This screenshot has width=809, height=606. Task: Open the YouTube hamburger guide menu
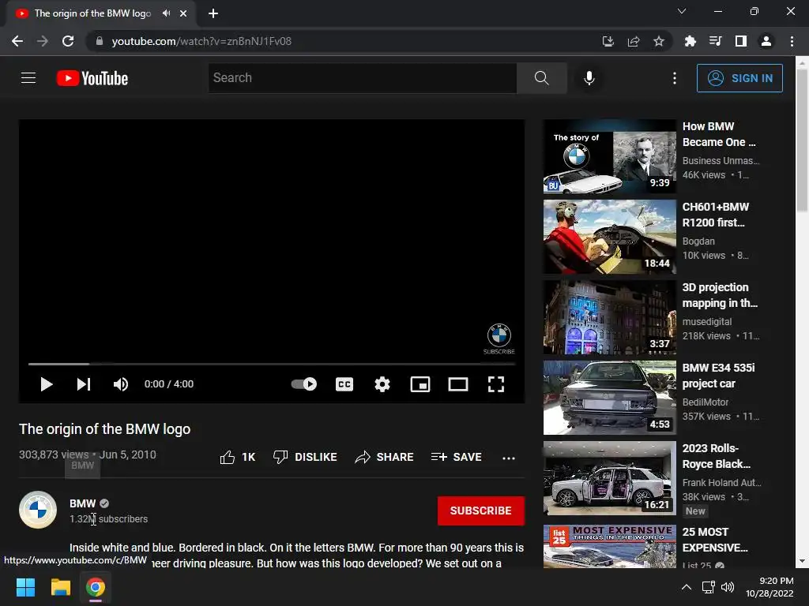28,78
